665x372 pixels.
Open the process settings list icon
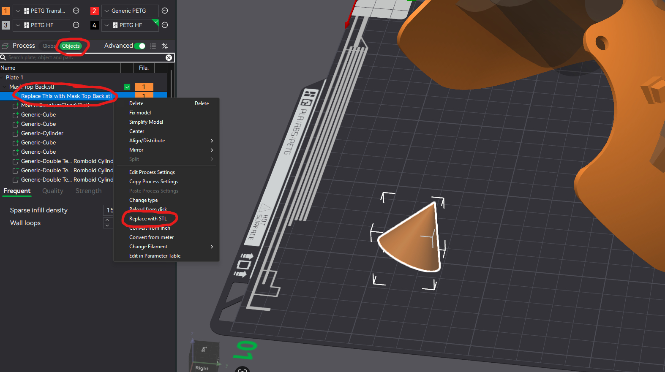pyautogui.click(x=153, y=46)
